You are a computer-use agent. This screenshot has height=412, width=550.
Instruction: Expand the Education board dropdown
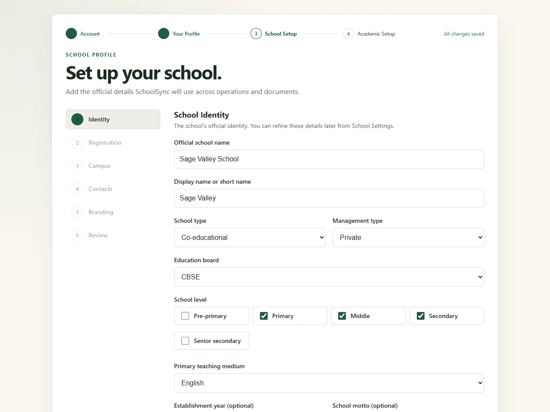click(329, 277)
